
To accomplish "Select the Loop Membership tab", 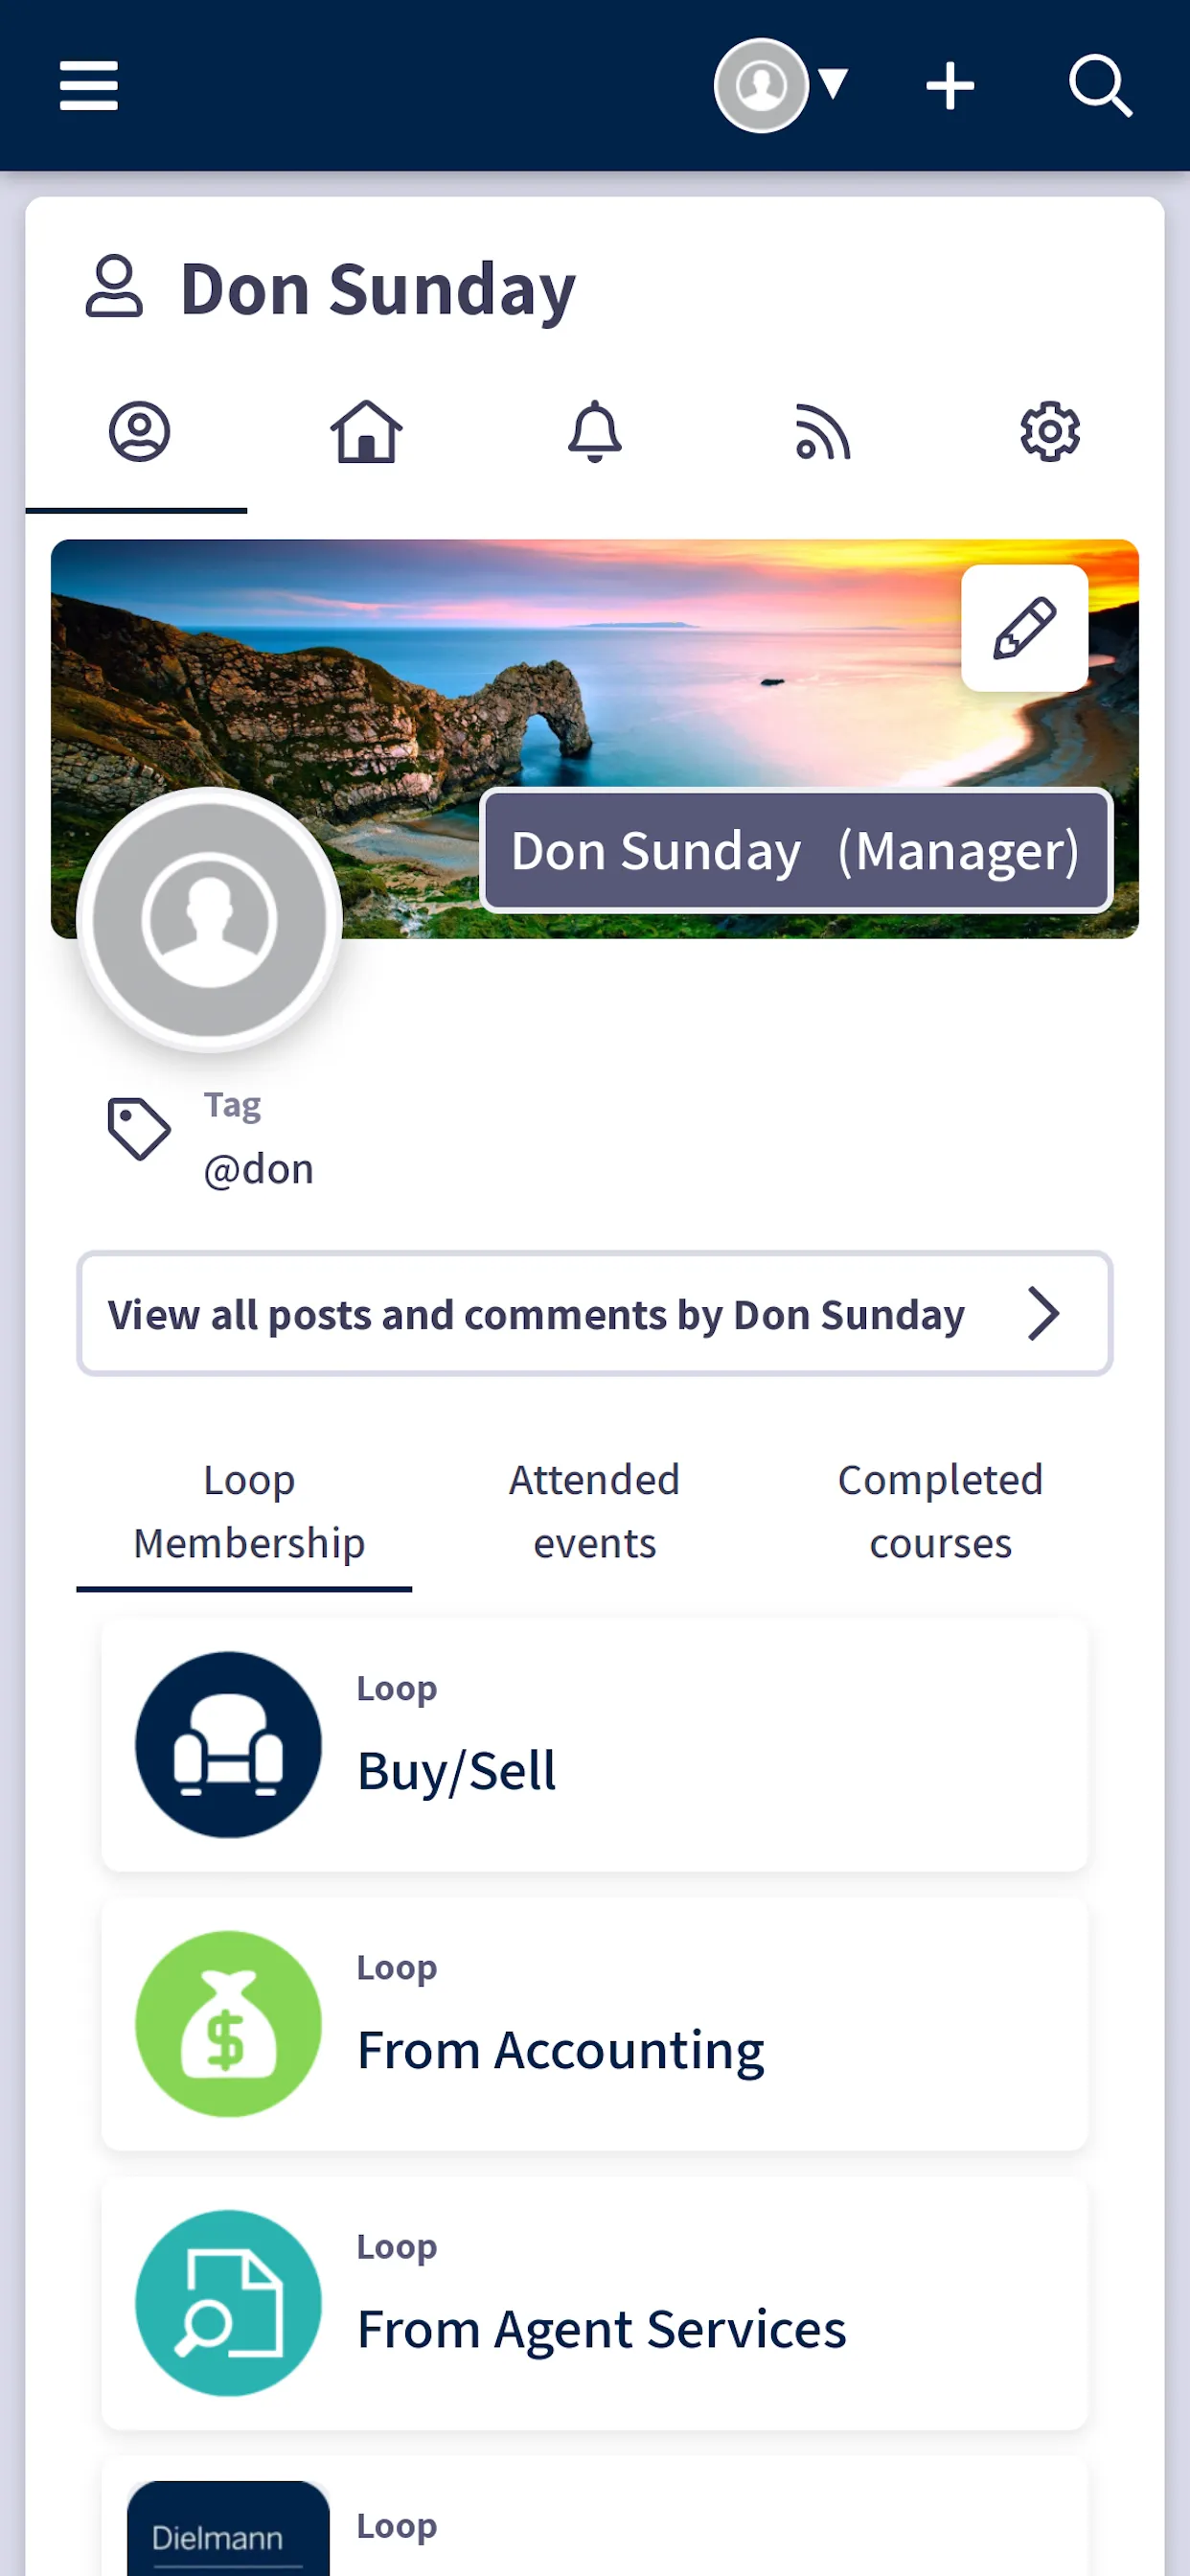I will click(248, 1511).
